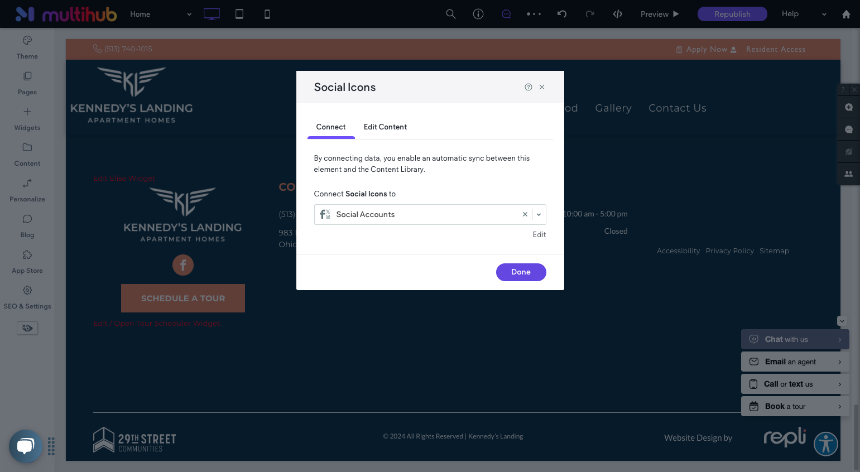This screenshot has height=472, width=860.
Task: Open the live chat bubble
Action: [26, 446]
